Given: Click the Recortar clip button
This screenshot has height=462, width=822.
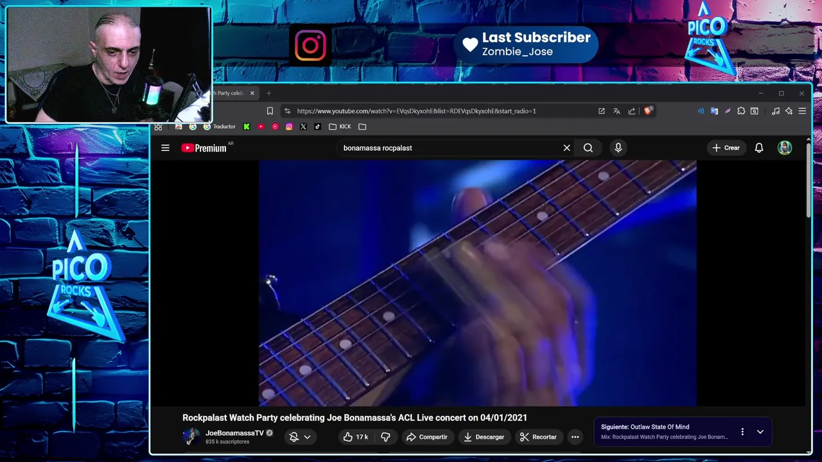Looking at the screenshot, I should (x=538, y=437).
